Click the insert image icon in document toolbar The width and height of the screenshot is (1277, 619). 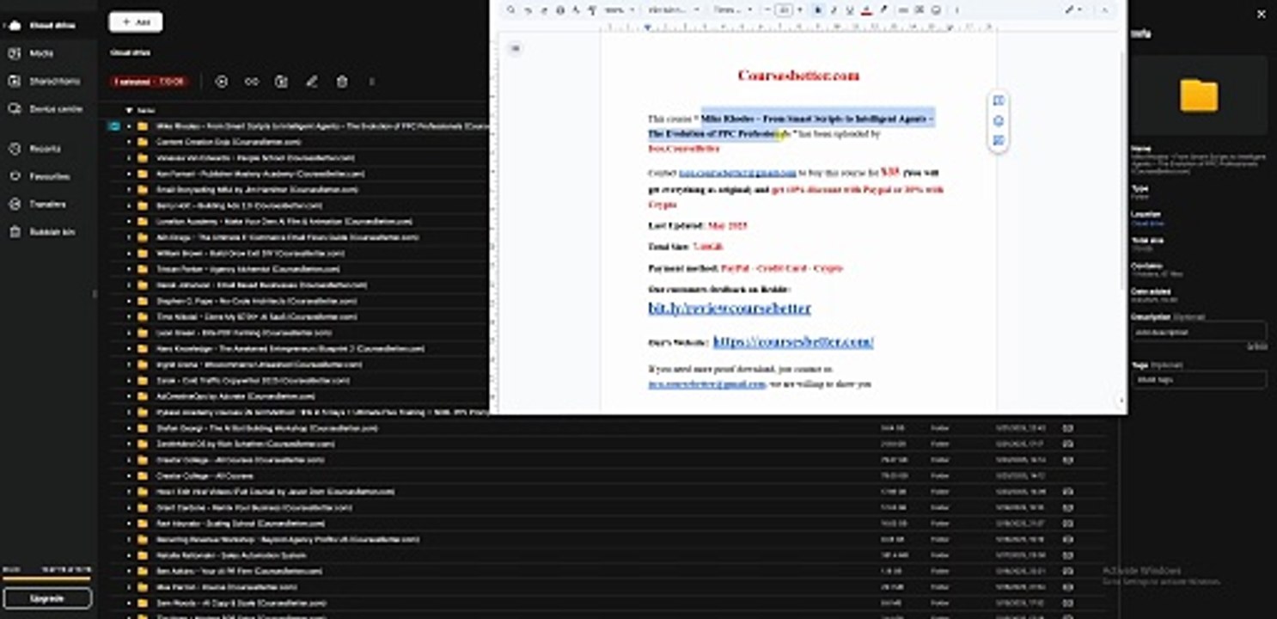[x=936, y=10]
